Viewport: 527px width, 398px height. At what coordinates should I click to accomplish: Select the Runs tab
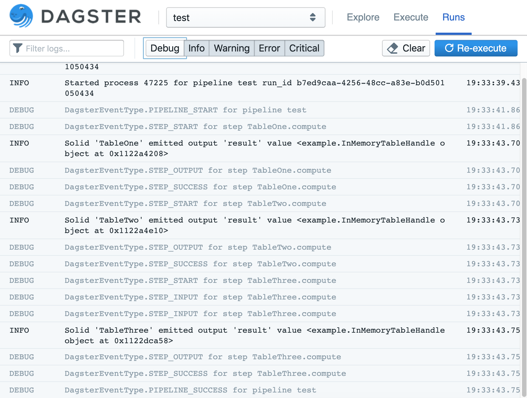[454, 17]
